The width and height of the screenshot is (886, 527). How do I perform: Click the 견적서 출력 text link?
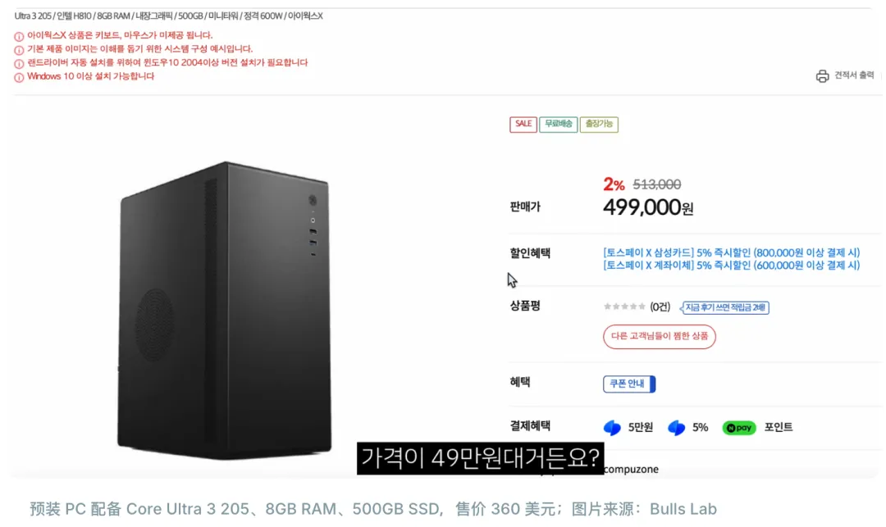point(854,75)
